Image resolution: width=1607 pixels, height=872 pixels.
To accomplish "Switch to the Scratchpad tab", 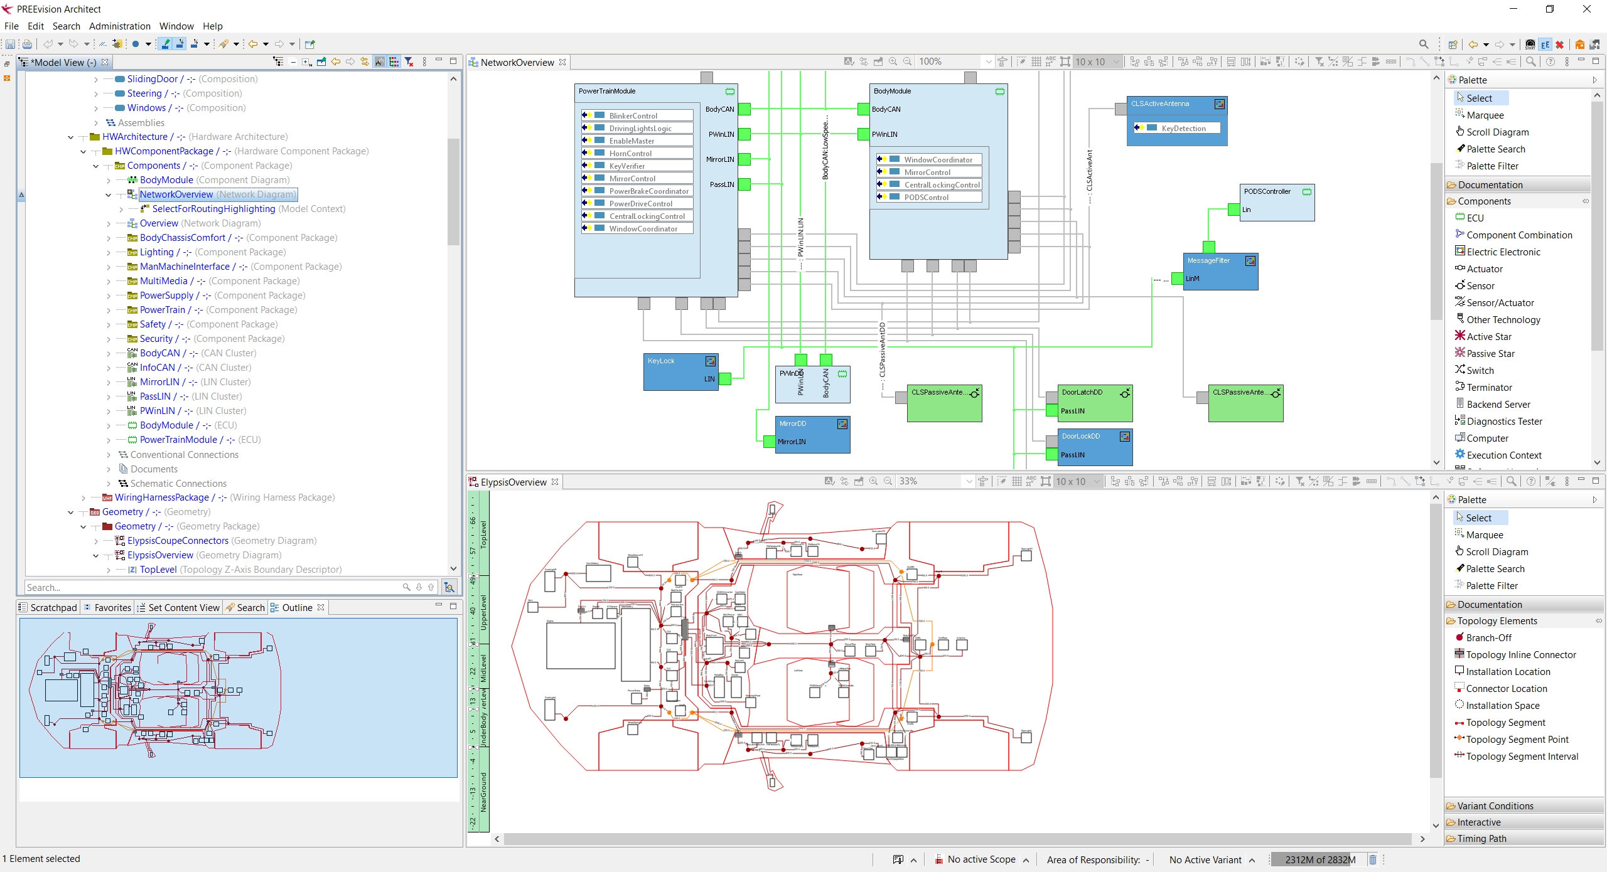I will (48, 607).
